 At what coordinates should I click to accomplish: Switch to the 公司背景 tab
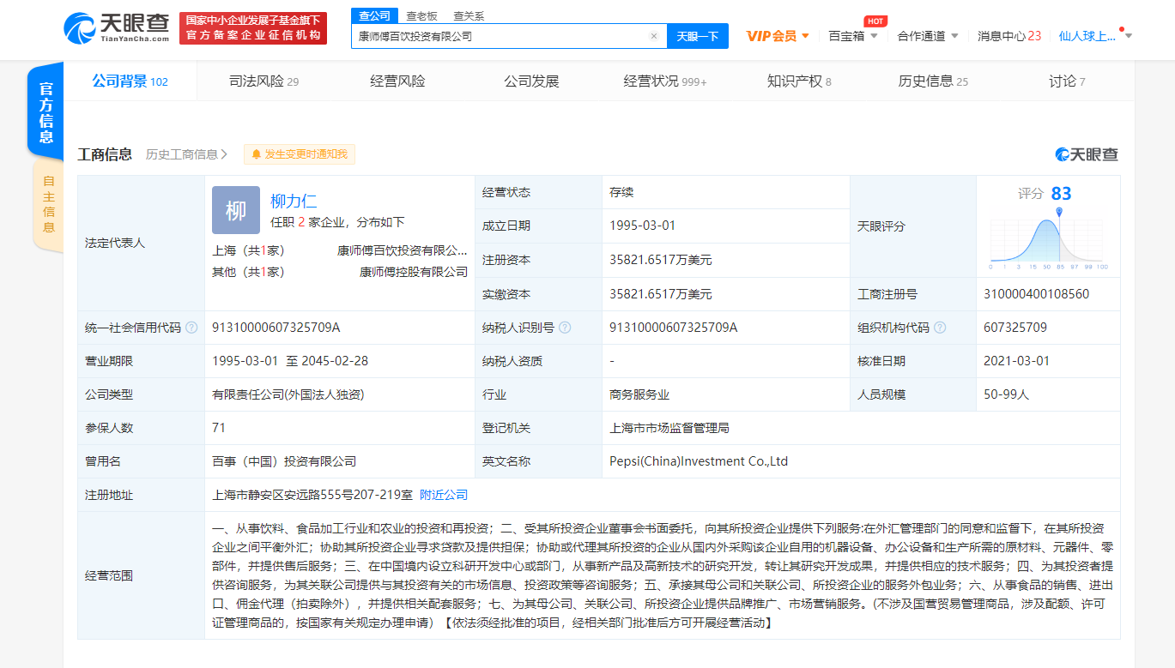[130, 81]
